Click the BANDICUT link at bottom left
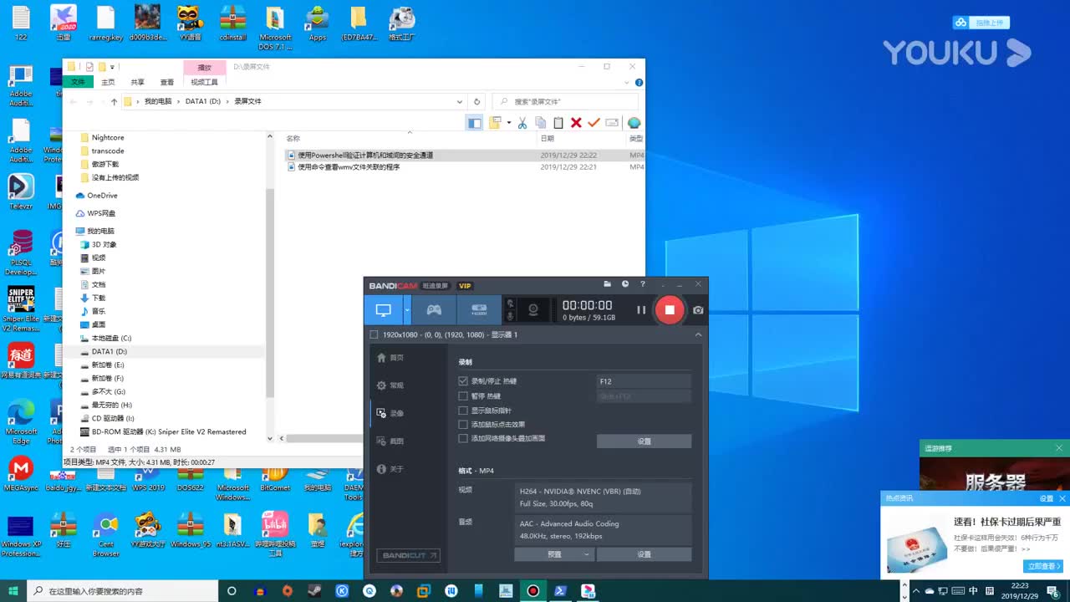1070x602 pixels. [408, 554]
